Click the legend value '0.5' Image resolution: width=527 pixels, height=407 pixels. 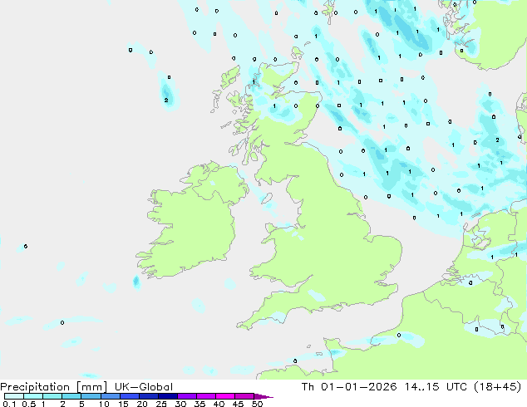(28, 404)
